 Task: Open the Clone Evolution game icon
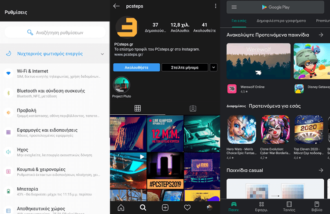click(275, 130)
